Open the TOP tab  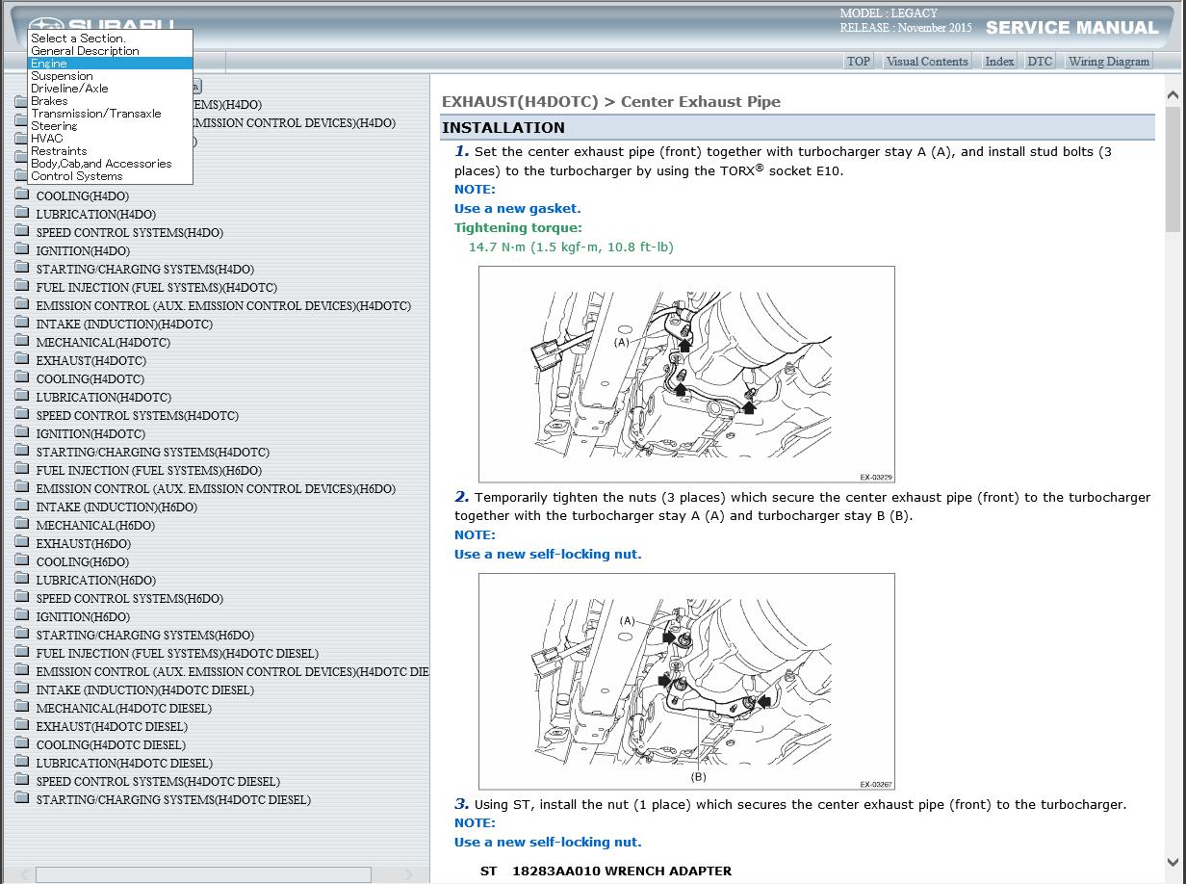(859, 61)
